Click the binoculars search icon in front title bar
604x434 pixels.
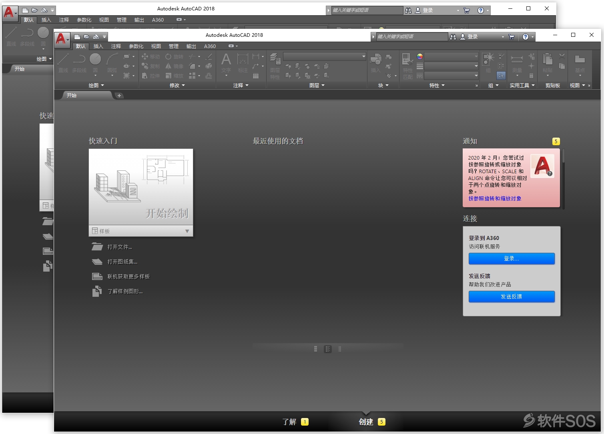coord(453,37)
